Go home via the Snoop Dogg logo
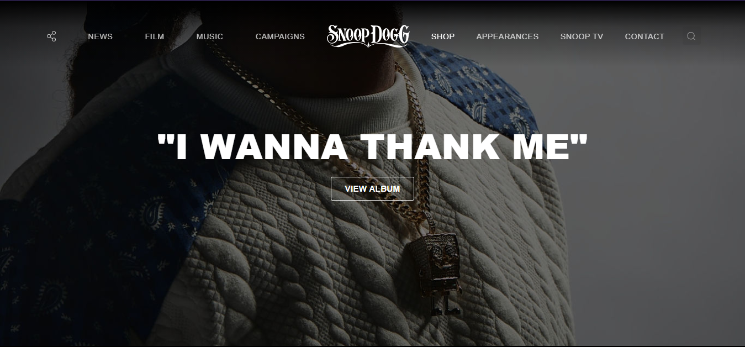The height and width of the screenshot is (347, 745). 368,36
